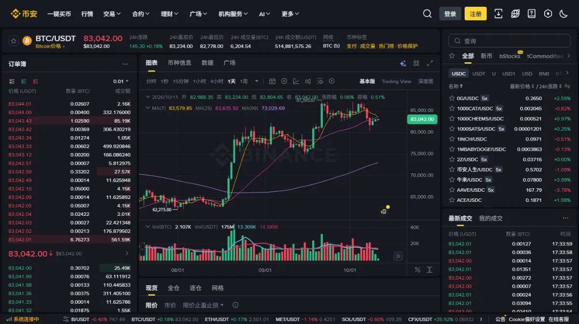Open the language globe icon
Viewport: 579px width, 324px height.
515,14
